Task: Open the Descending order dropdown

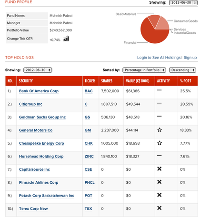Action: click(x=183, y=70)
